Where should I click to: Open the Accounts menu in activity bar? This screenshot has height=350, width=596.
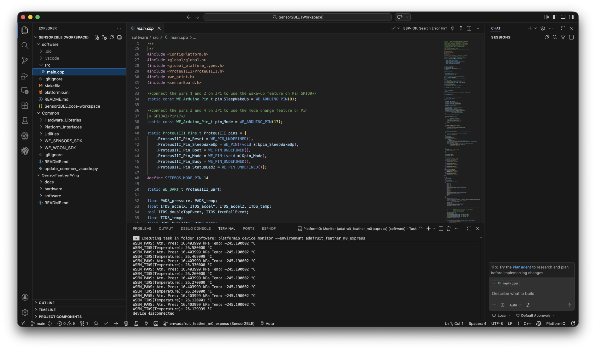pyautogui.click(x=25, y=297)
